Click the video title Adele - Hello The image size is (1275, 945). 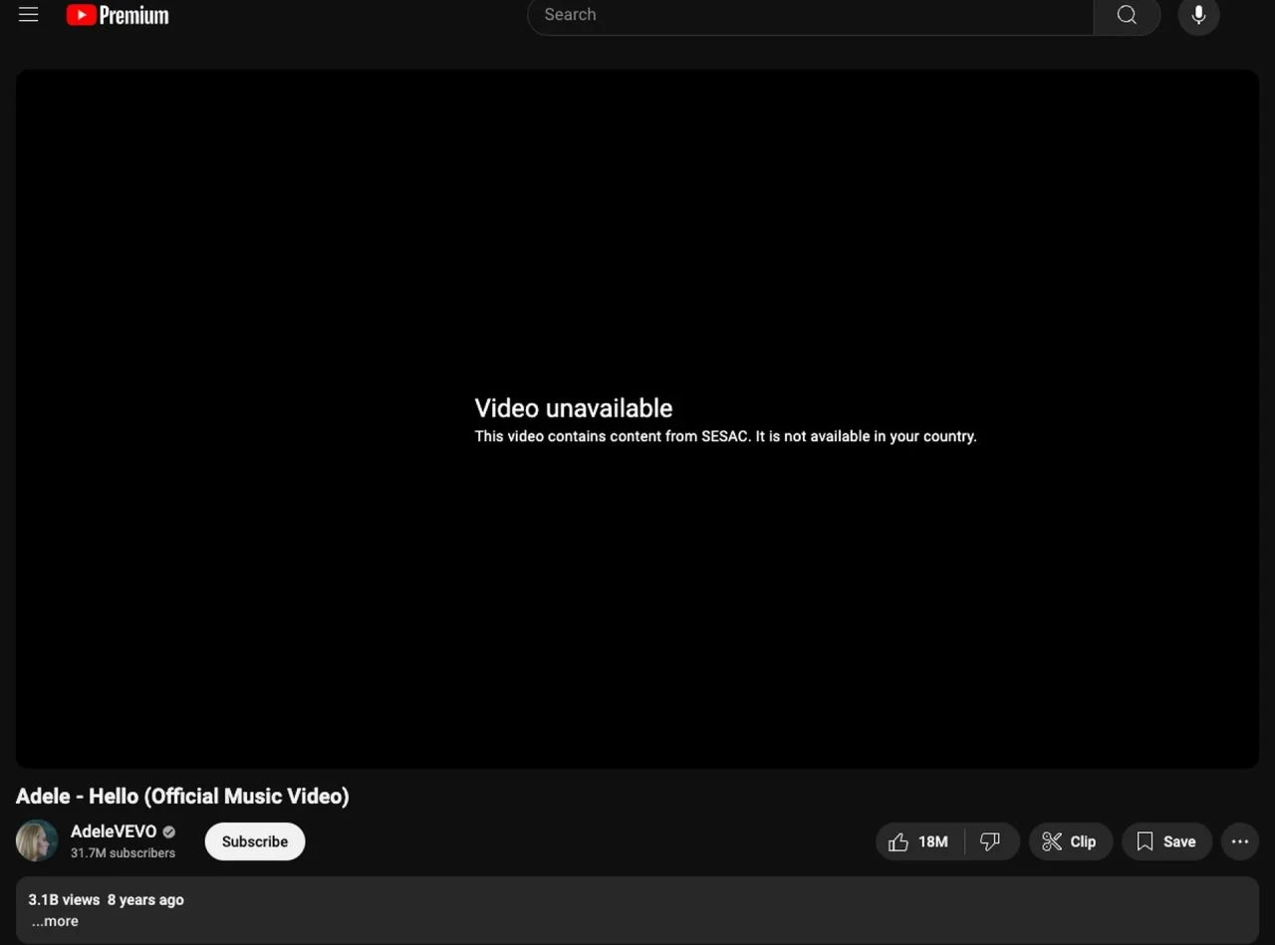pos(182,796)
